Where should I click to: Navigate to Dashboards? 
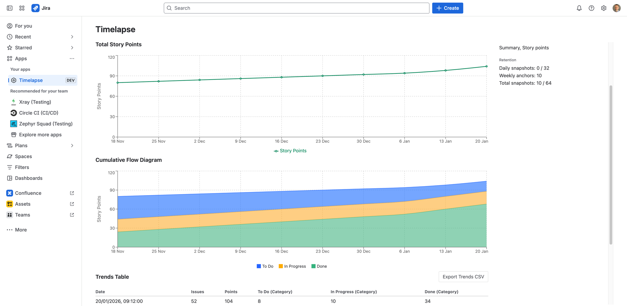tap(29, 178)
